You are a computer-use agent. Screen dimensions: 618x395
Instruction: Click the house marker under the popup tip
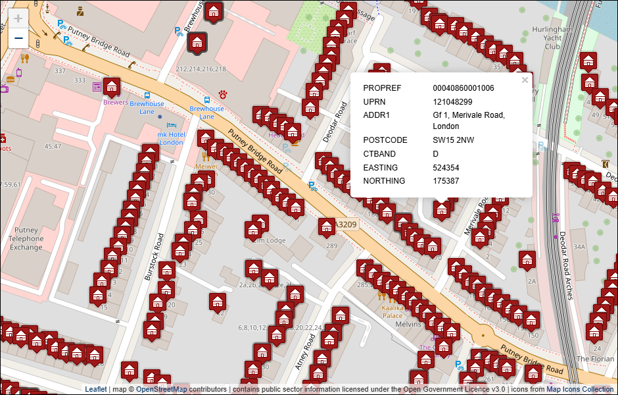[x=442, y=209]
